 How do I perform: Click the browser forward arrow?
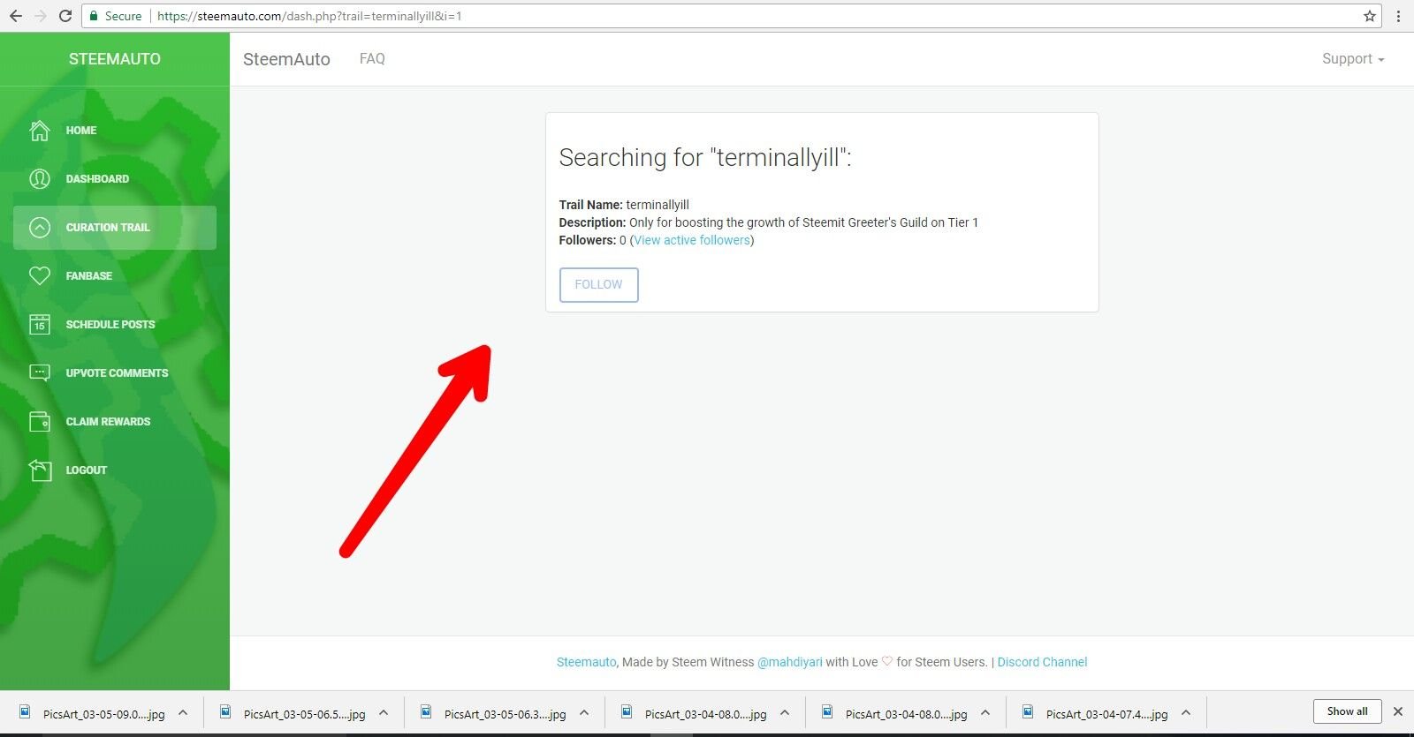pos(41,16)
